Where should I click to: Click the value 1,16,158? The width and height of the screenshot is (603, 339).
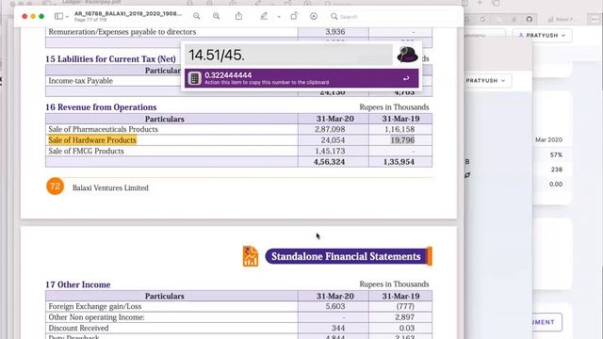pos(399,129)
